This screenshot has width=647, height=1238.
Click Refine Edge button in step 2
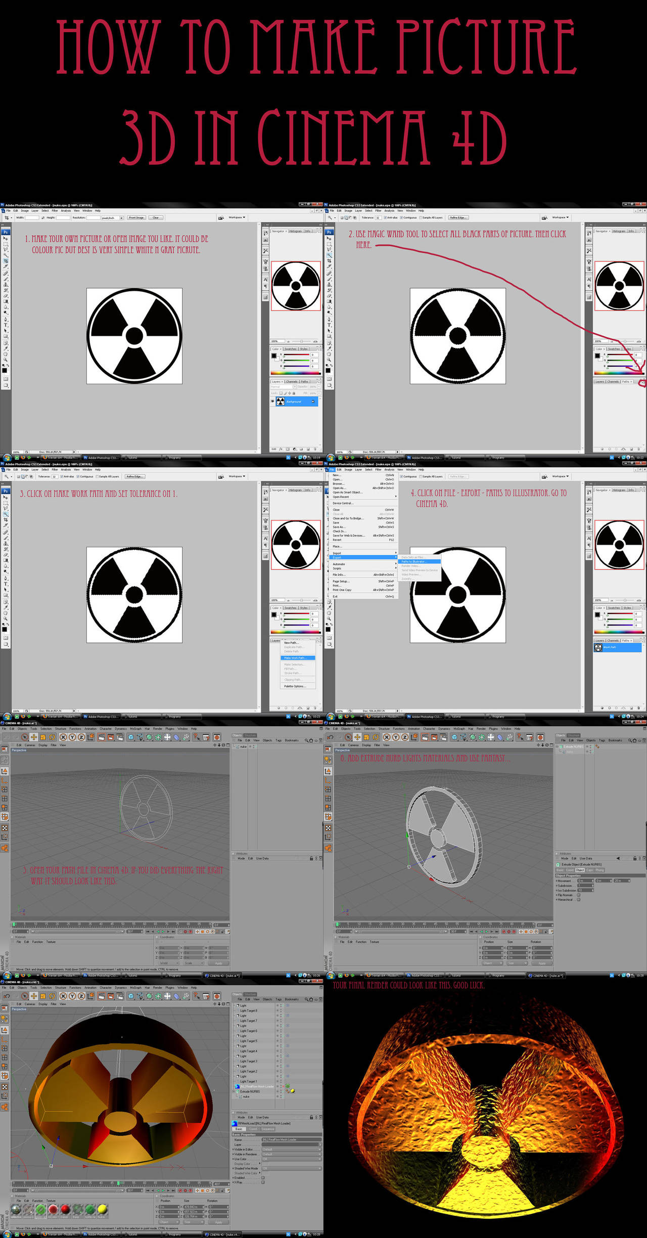458,217
